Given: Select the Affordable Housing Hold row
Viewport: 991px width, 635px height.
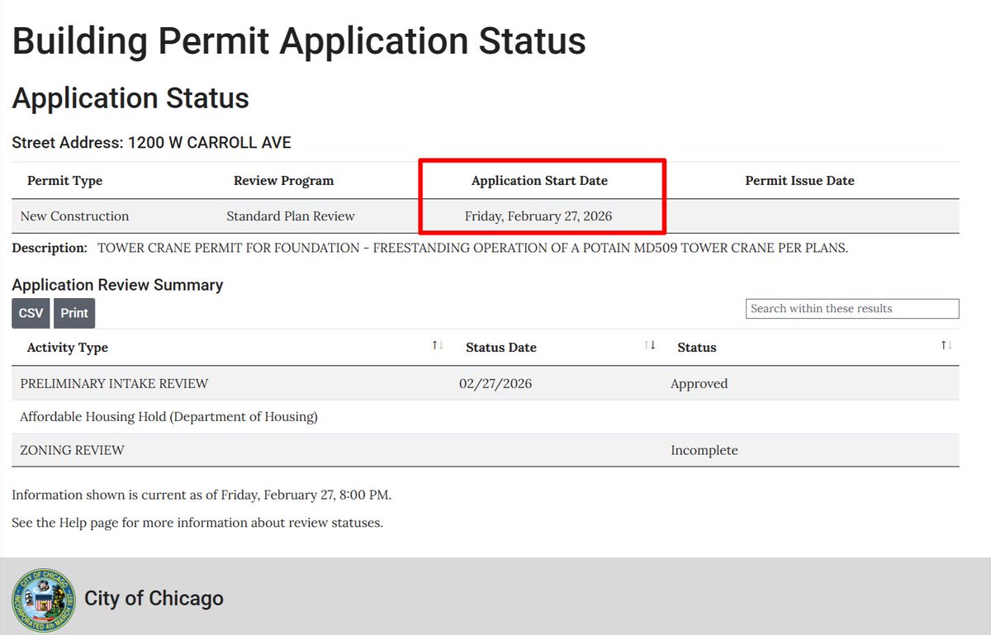Looking at the screenshot, I should pos(486,417).
